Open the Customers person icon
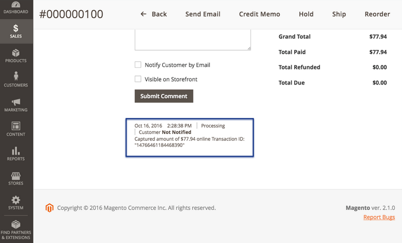The image size is (402, 243). (16, 76)
